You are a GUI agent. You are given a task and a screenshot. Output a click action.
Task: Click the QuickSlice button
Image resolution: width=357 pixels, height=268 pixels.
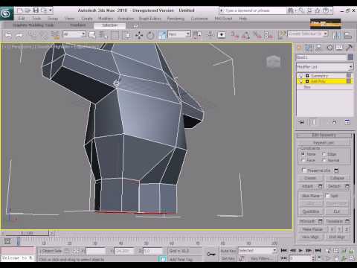311,211
